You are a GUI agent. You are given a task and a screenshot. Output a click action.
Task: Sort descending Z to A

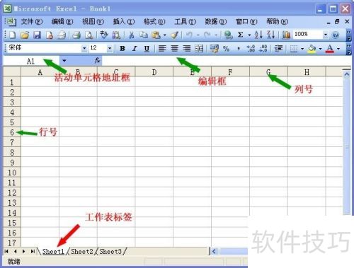tap(270, 35)
